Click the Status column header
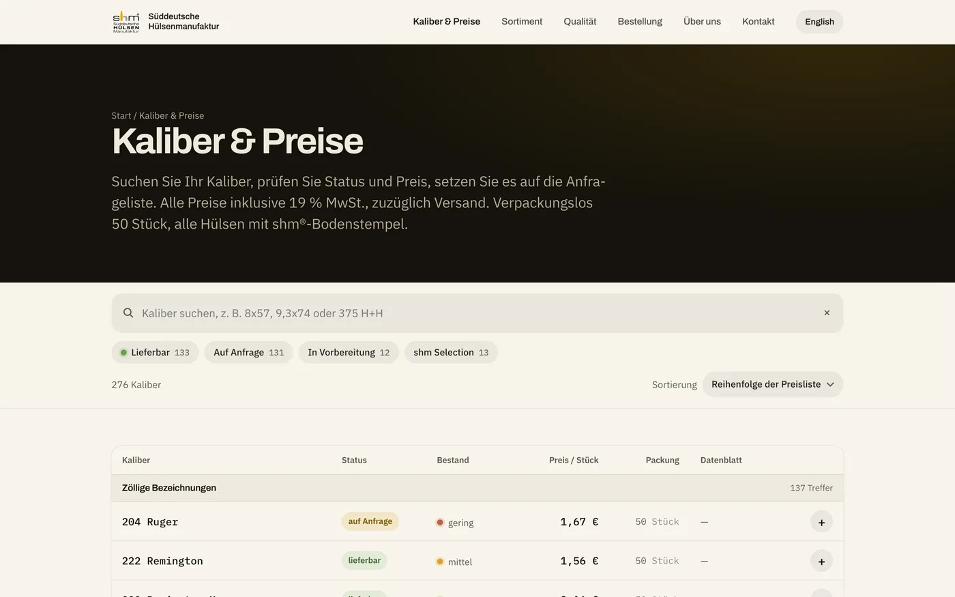 [x=354, y=461]
